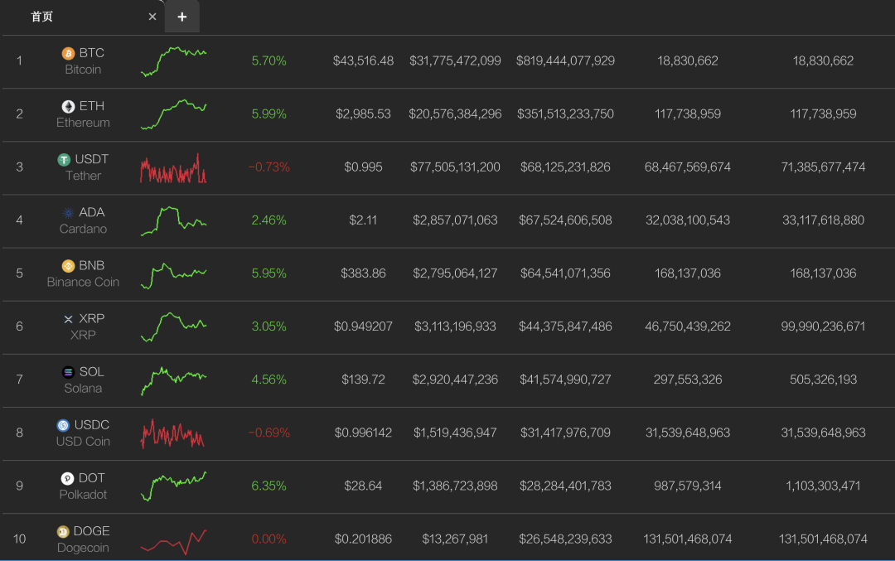Click the Tether USDT icon

point(64,159)
